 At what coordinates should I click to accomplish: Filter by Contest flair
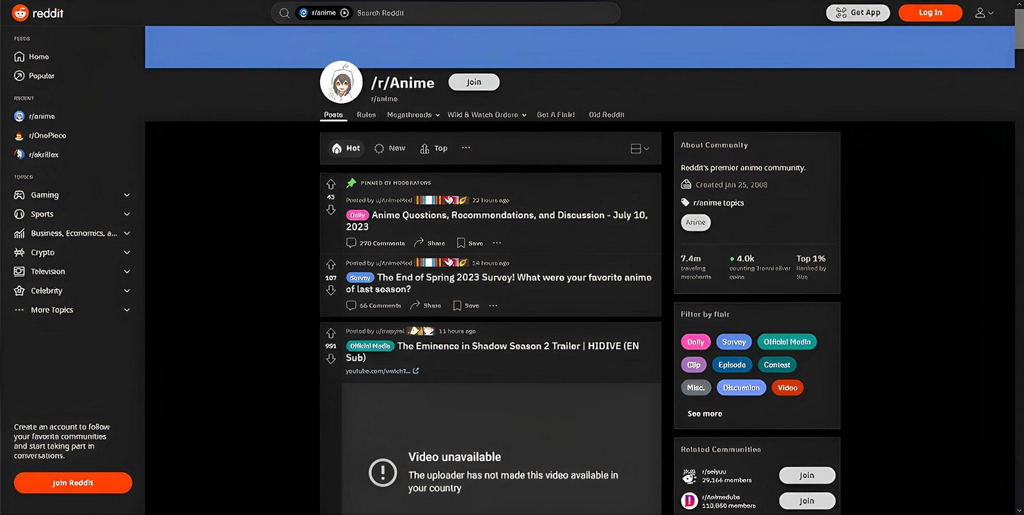pyautogui.click(x=777, y=365)
